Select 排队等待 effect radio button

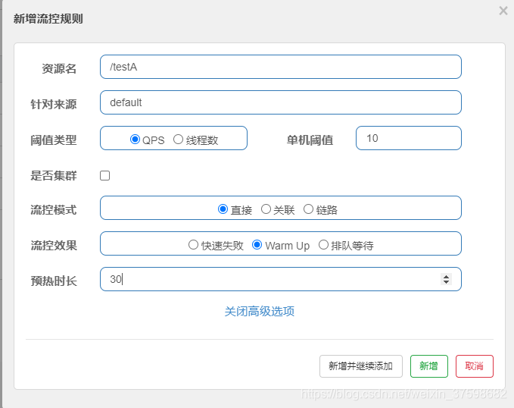coord(323,245)
